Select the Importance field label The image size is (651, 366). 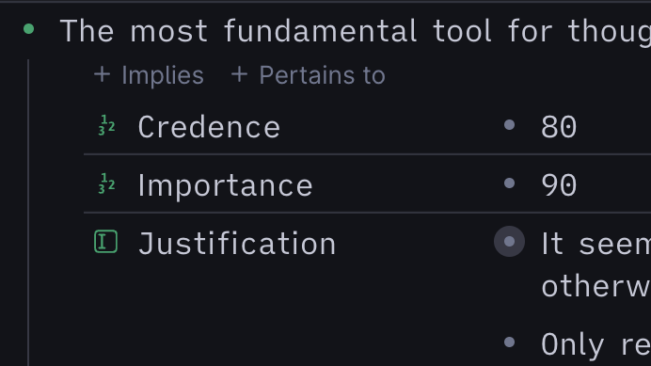pos(226,185)
